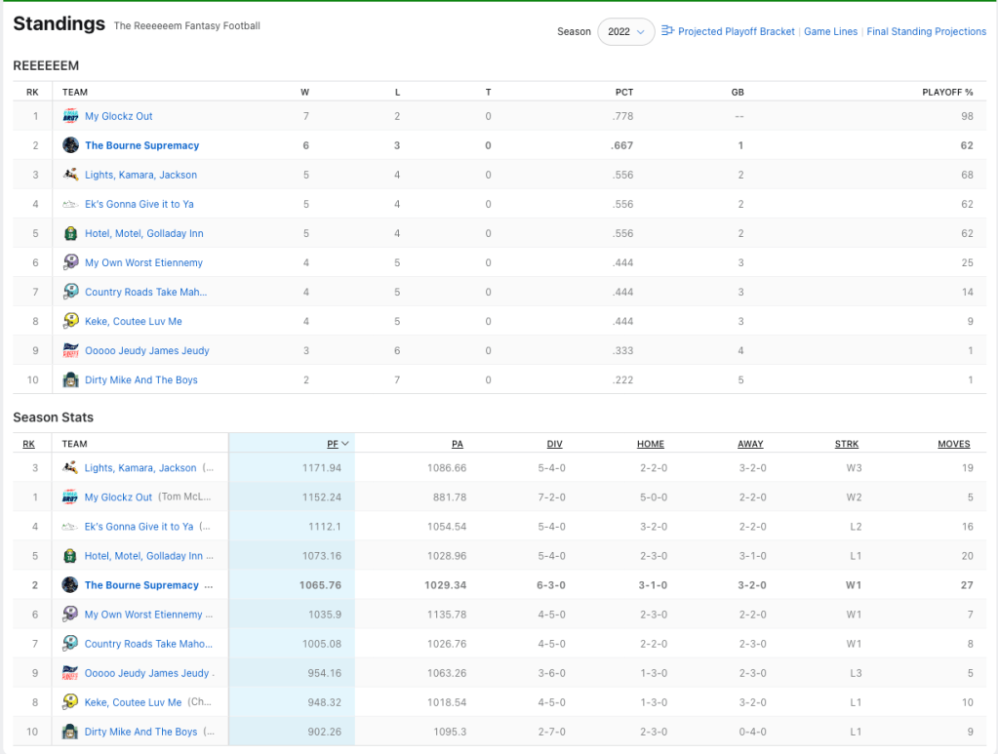Screen dimensions: 998x754
Task: Sort Season Stats by MOVES column
Action: coord(953,444)
